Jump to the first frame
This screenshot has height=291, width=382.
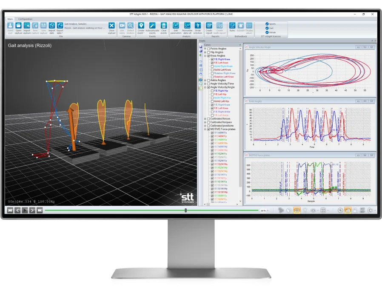click(x=10, y=210)
